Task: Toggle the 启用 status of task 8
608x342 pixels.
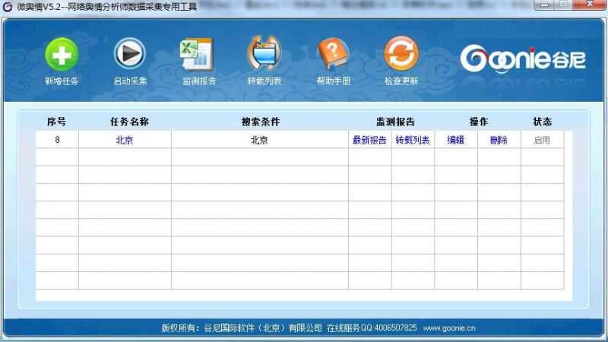Action: tap(542, 140)
